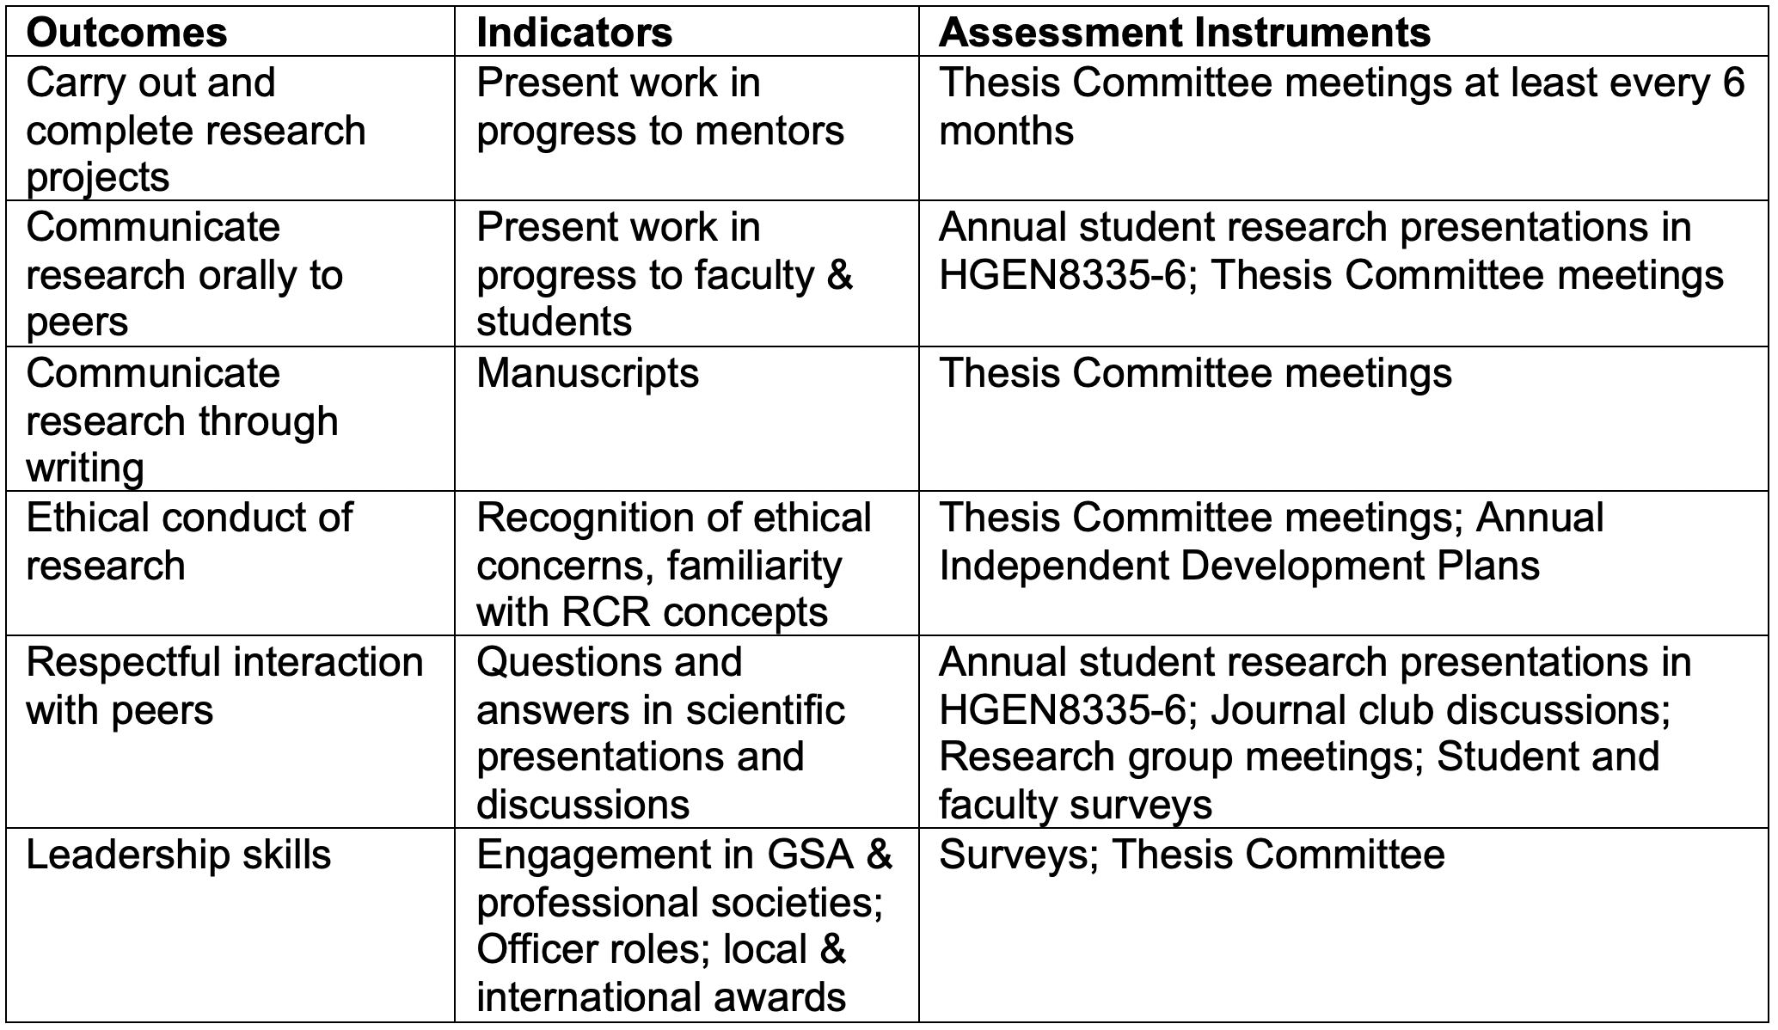The width and height of the screenshot is (1778, 1030).
Task: Select 'Communicate research orally to peers' cell
Action: click(230, 274)
